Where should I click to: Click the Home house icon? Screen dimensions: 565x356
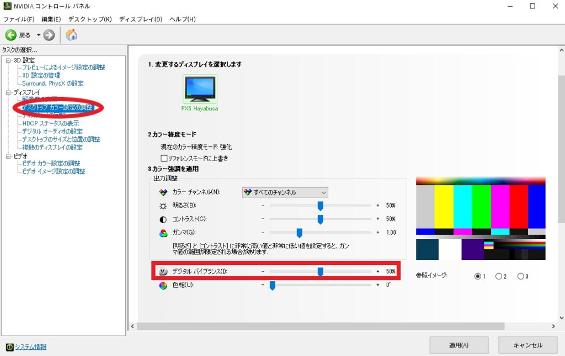click(71, 35)
